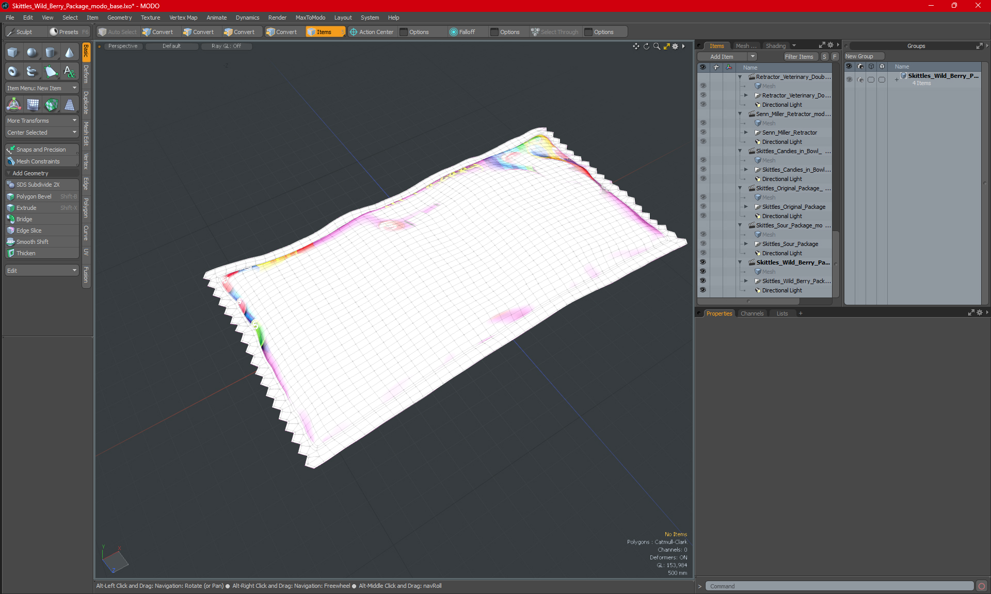
Task: Click the viewport pan arrows icon
Action: tap(636, 46)
